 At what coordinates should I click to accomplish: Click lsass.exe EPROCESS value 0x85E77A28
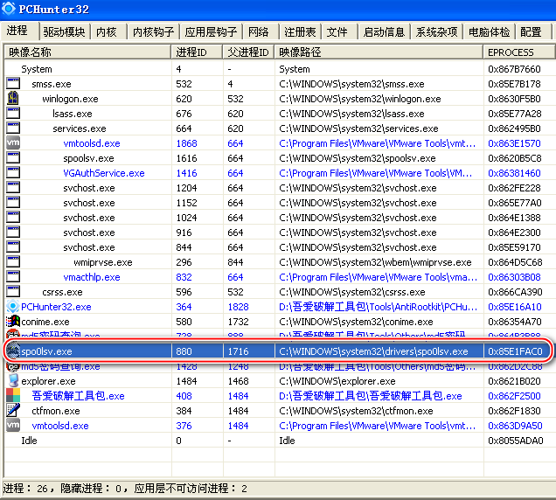[x=515, y=114]
